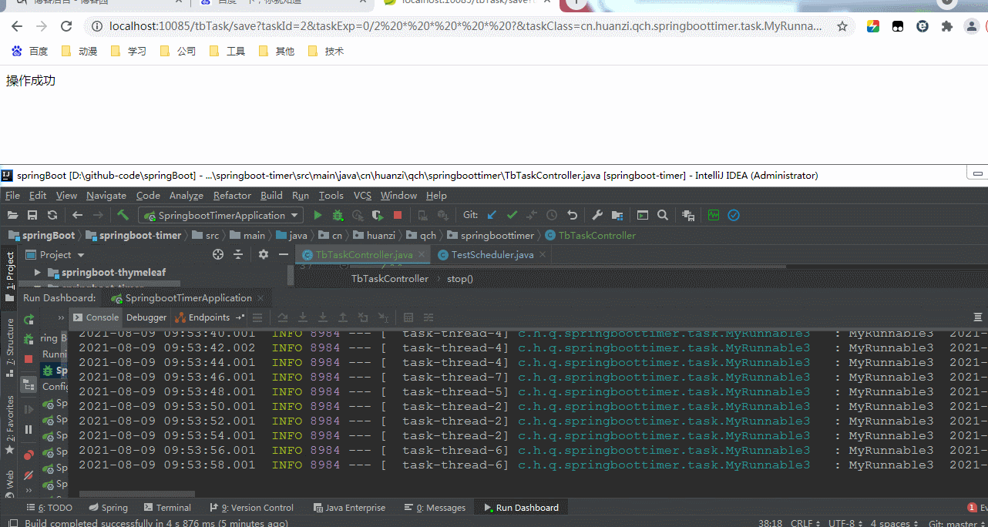988x527 pixels.
Task: Open Project Structure icon in toolbar
Action: pyautogui.click(x=617, y=215)
